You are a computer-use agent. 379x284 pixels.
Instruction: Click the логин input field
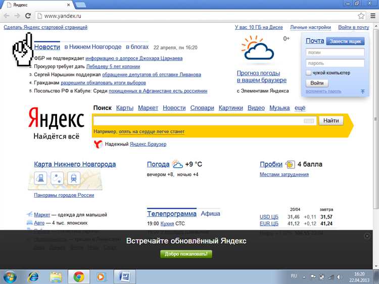[335, 52]
